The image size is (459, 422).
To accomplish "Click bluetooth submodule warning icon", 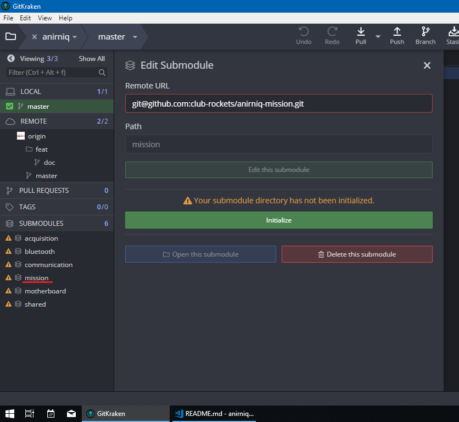I will 8,251.
